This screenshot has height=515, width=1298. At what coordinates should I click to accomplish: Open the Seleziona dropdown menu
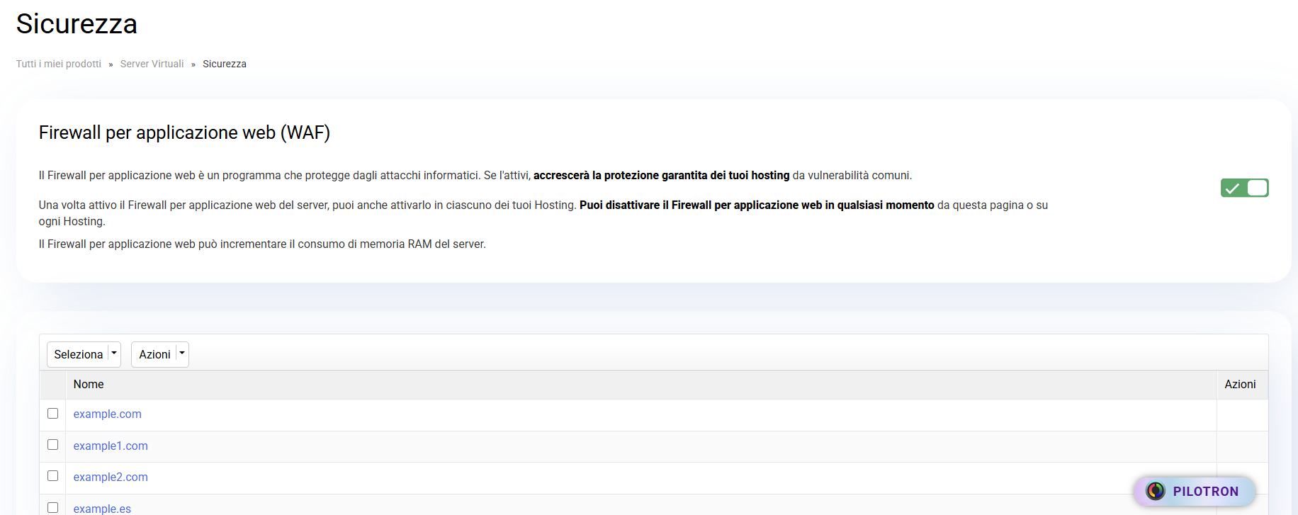[79, 354]
